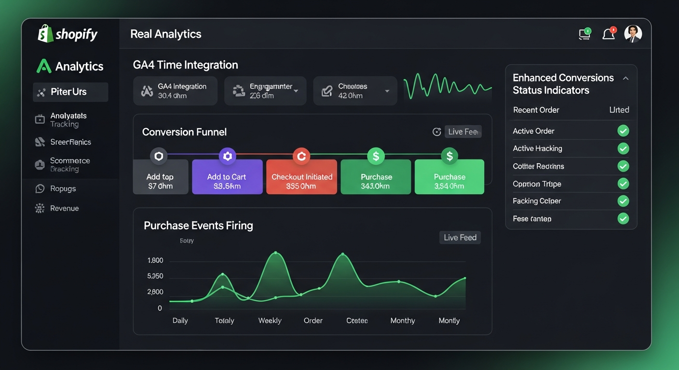Open the Cheetees dropdown arrow
Viewport: 679px width, 370px height.
[387, 91]
